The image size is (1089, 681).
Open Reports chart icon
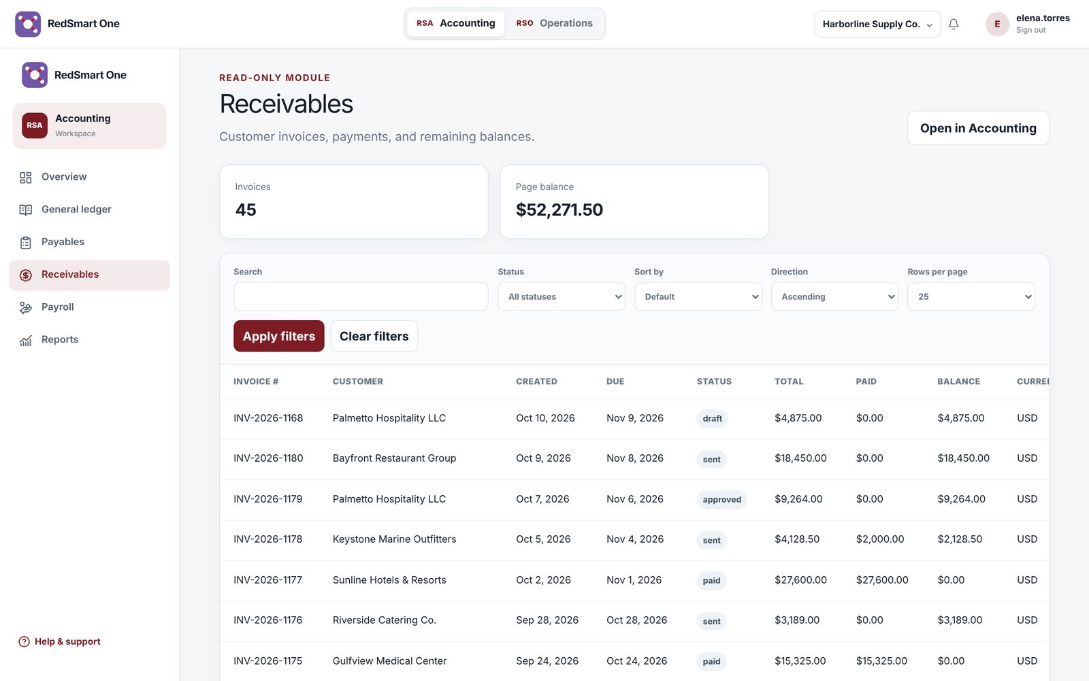(26, 340)
